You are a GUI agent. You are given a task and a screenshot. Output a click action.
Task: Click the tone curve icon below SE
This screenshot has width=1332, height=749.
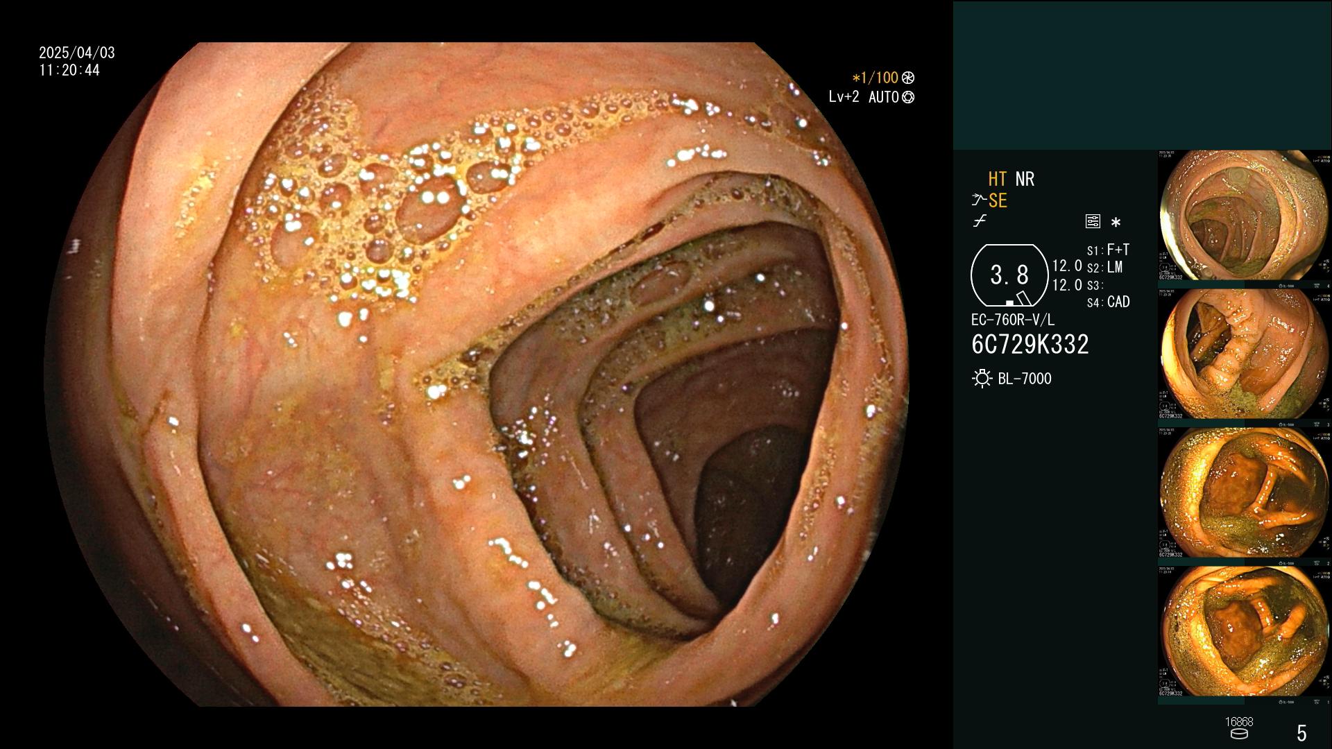(980, 221)
